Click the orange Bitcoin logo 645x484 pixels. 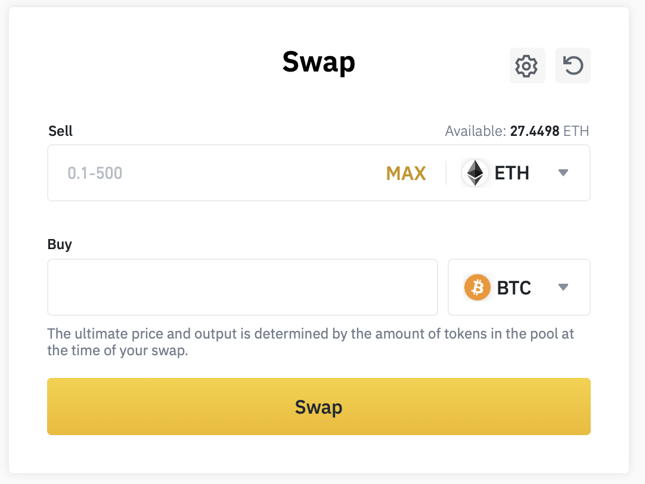[477, 288]
